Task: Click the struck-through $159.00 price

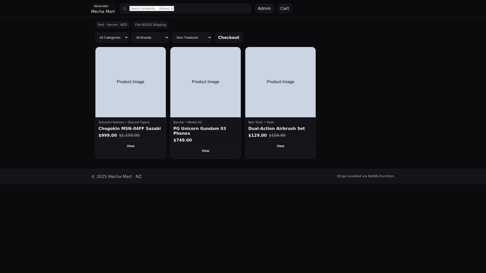Action: coord(277,135)
